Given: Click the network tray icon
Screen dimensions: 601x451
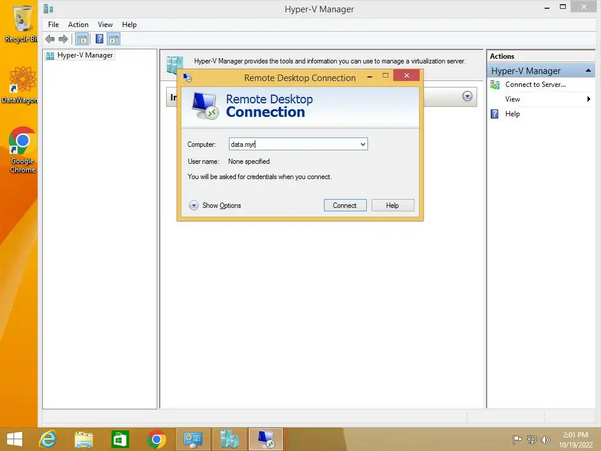Looking at the screenshot, I should tap(532, 439).
